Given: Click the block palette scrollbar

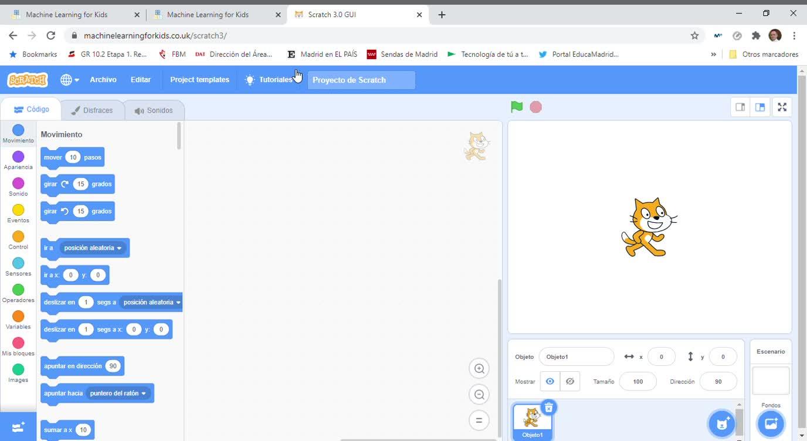Looking at the screenshot, I should point(179,136).
